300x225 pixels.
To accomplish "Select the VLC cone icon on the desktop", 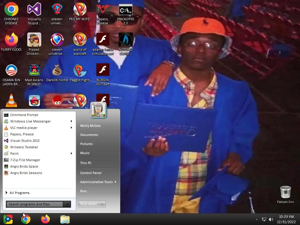I will [11, 100].
